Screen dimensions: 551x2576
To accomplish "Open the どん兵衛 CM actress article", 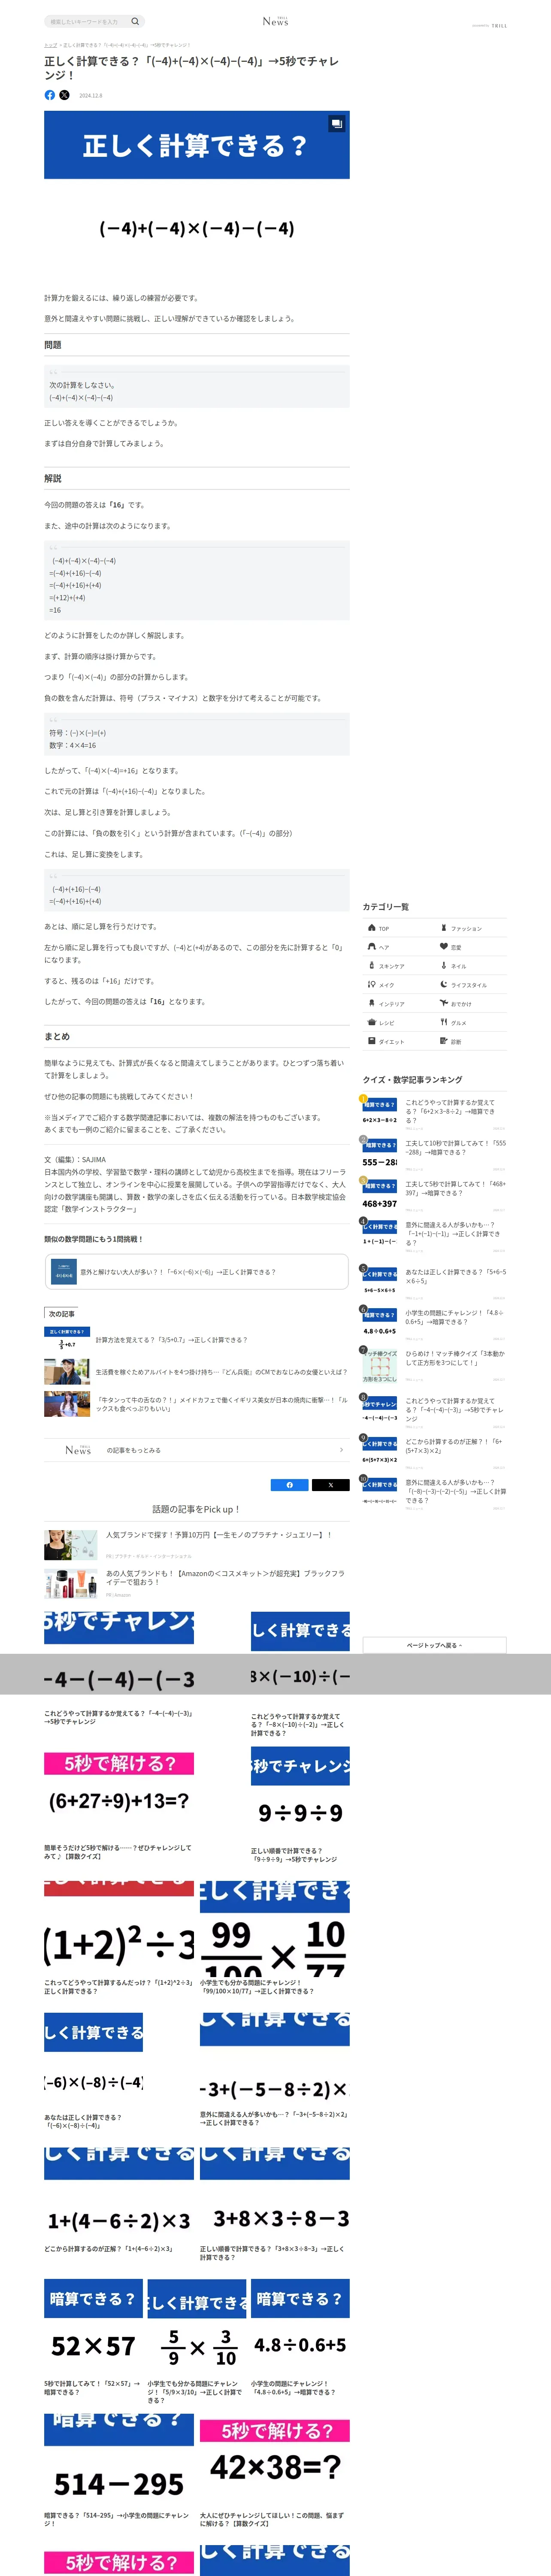I will 196,1372.
